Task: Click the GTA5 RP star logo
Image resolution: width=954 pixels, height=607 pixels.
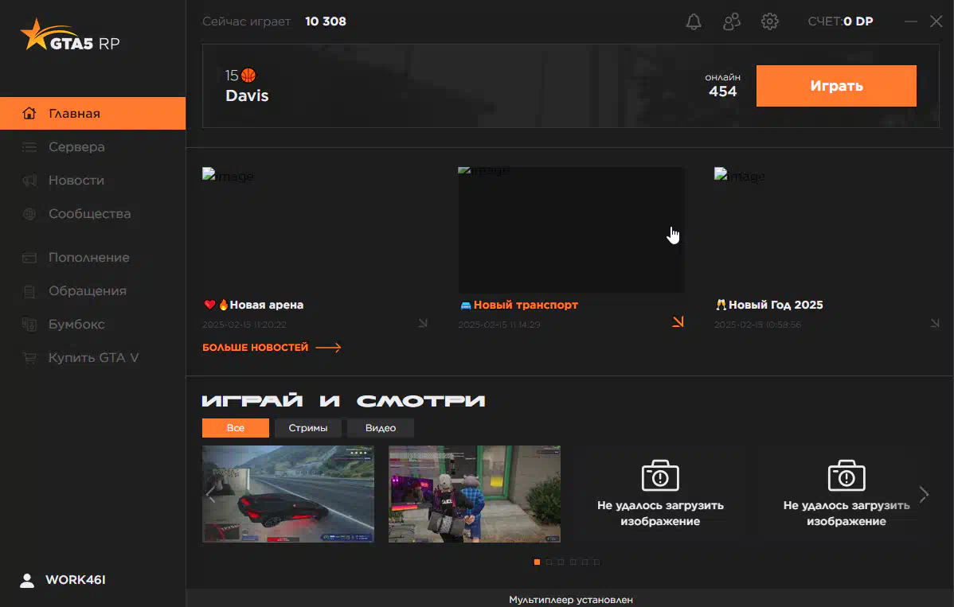Action: tap(36, 36)
